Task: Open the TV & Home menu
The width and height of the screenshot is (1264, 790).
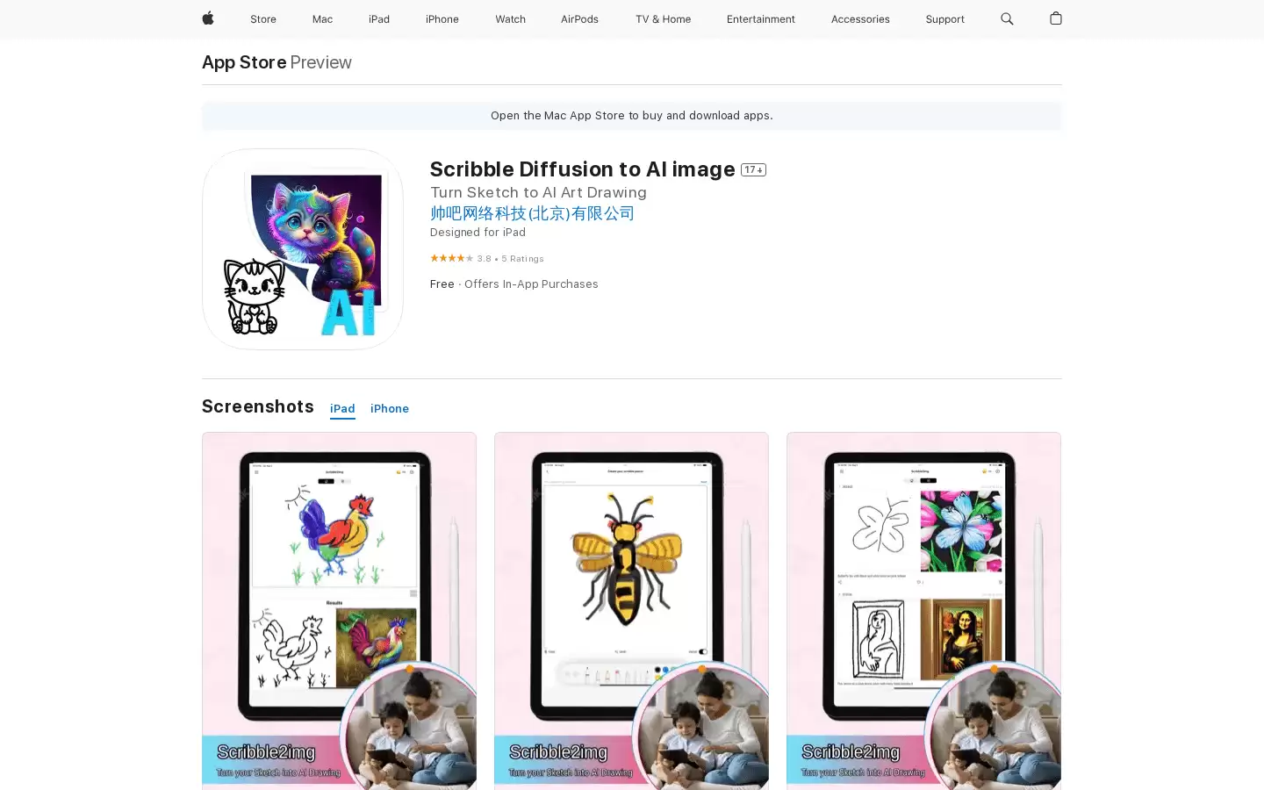Action: click(x=663, y=19)
